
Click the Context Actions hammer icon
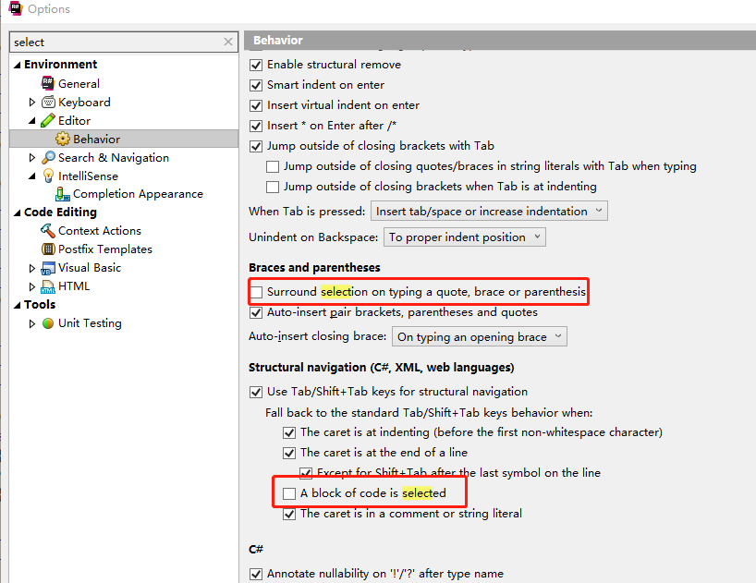pyautogui.click(x=48, y=231)
